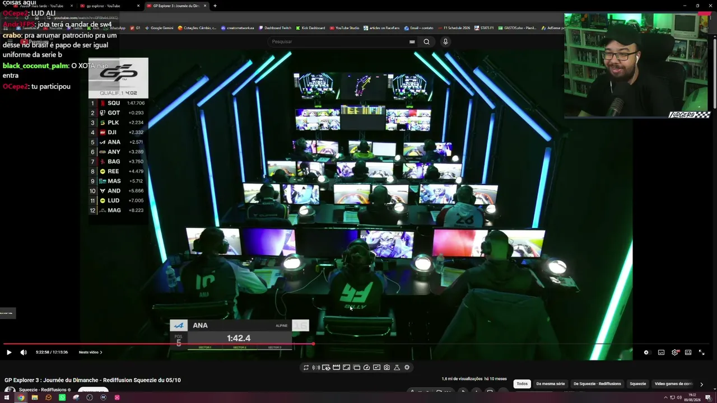Screen dimensions: 717x403
Task: Open the 'Kick Dashboard' bookmark
Action: click(311, 27)
